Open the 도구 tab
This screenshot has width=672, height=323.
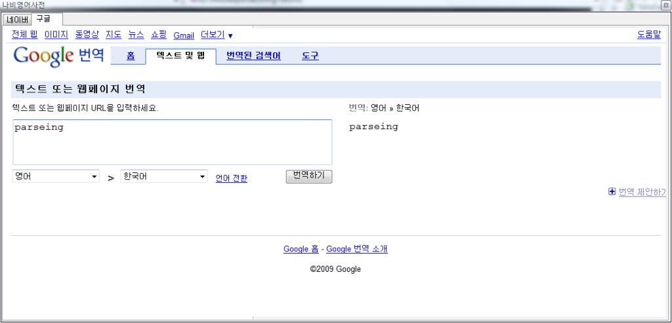click(310, 56)
